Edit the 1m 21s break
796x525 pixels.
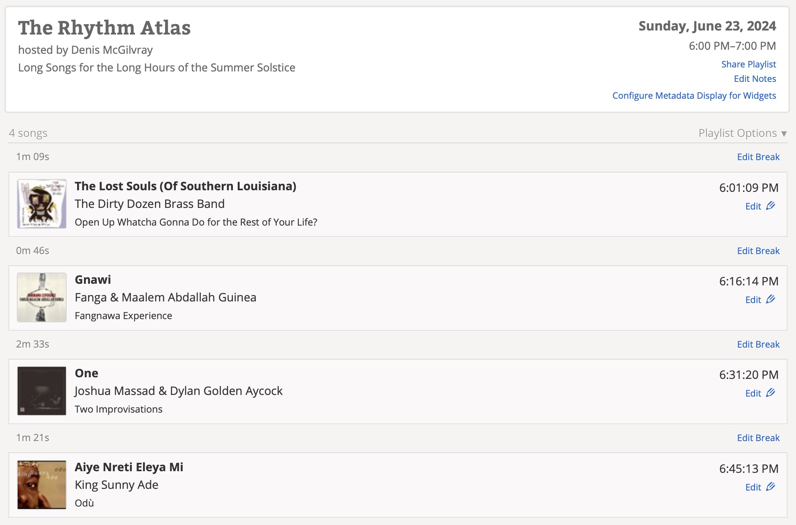click(x=758, y=438)
